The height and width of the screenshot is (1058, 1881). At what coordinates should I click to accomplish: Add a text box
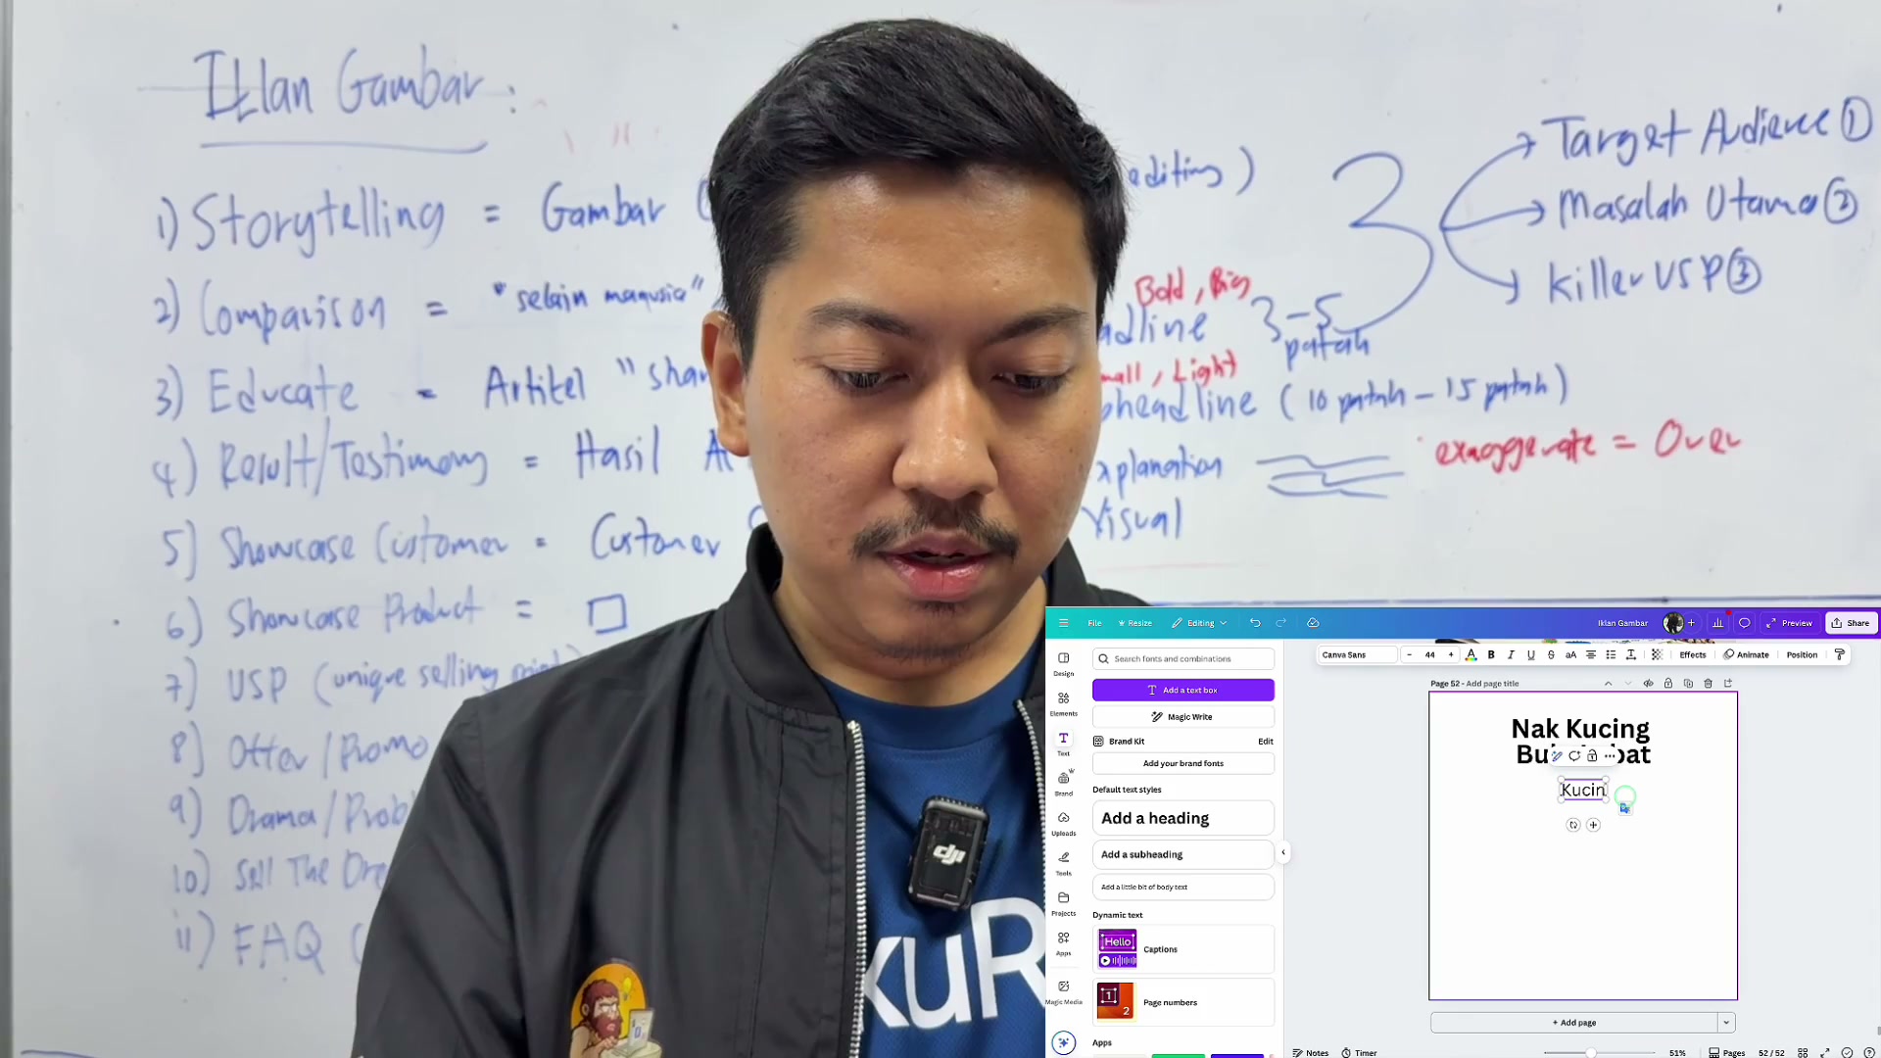click(x=1183, y=691)
